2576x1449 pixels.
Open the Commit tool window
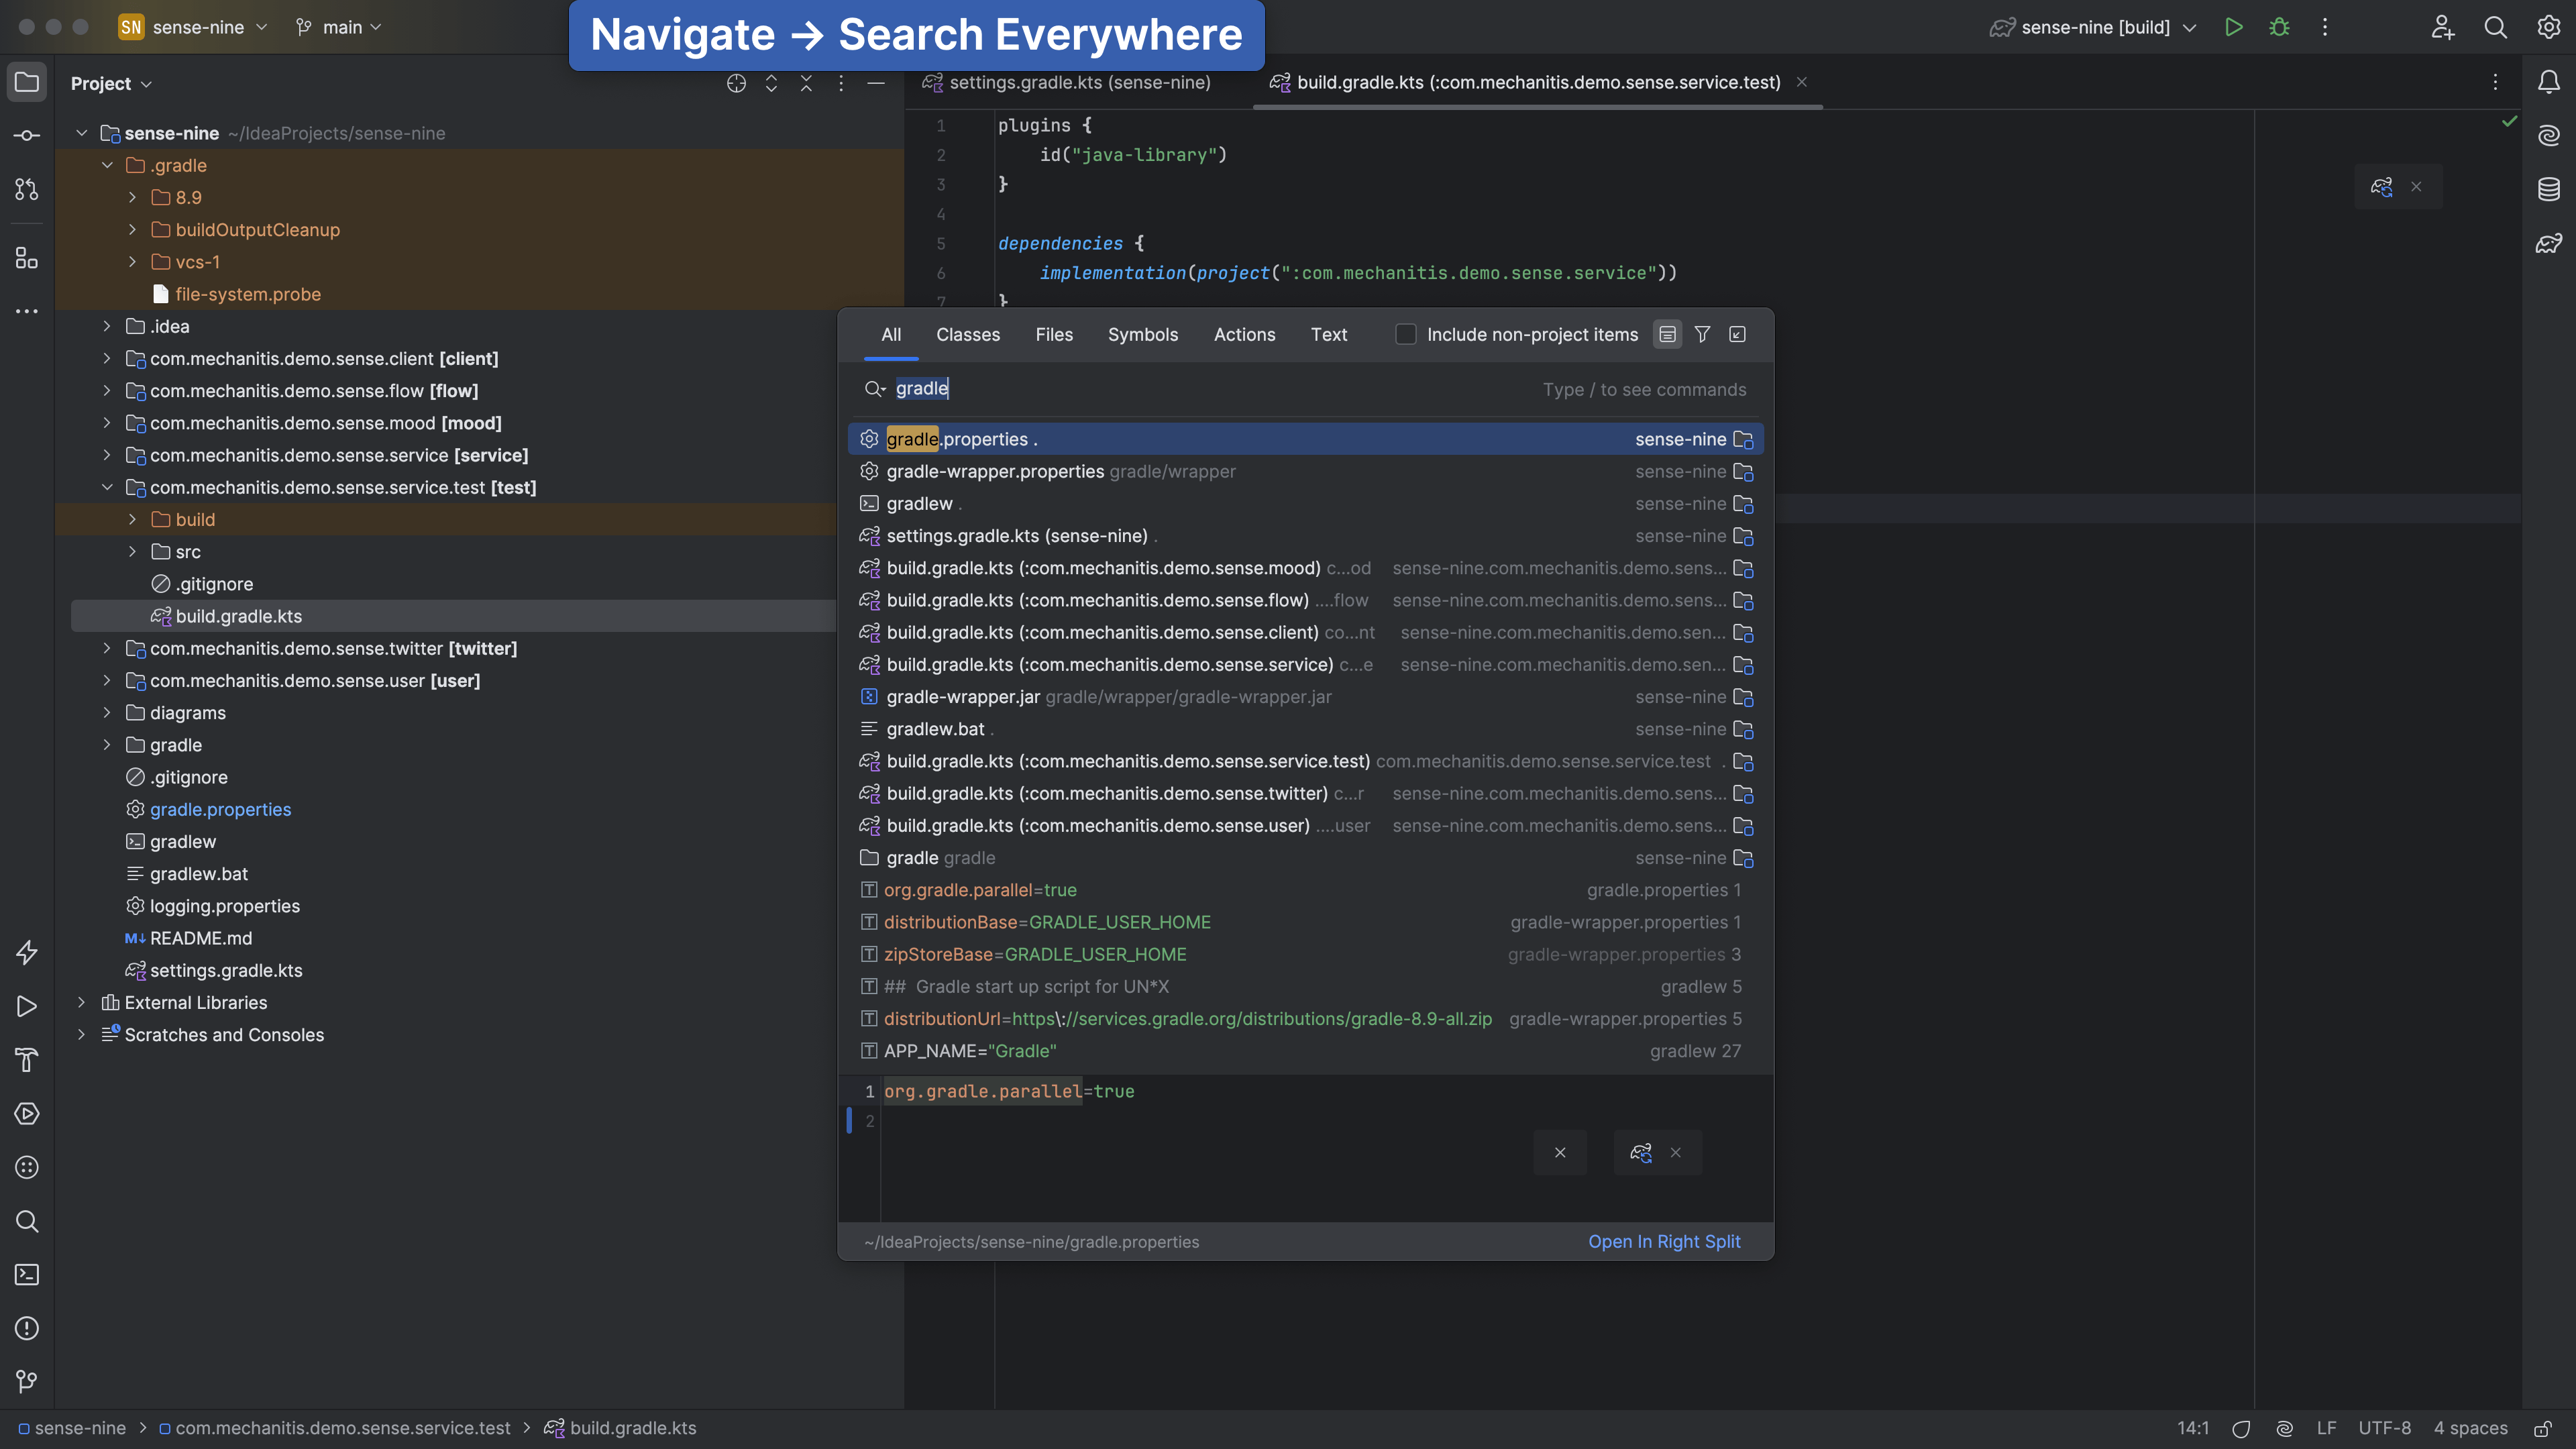(27, 135)
